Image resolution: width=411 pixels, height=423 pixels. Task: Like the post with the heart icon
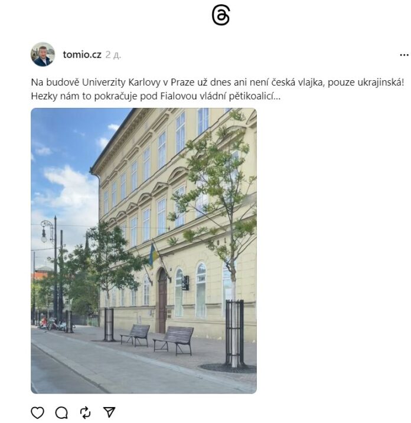point(38,412)
